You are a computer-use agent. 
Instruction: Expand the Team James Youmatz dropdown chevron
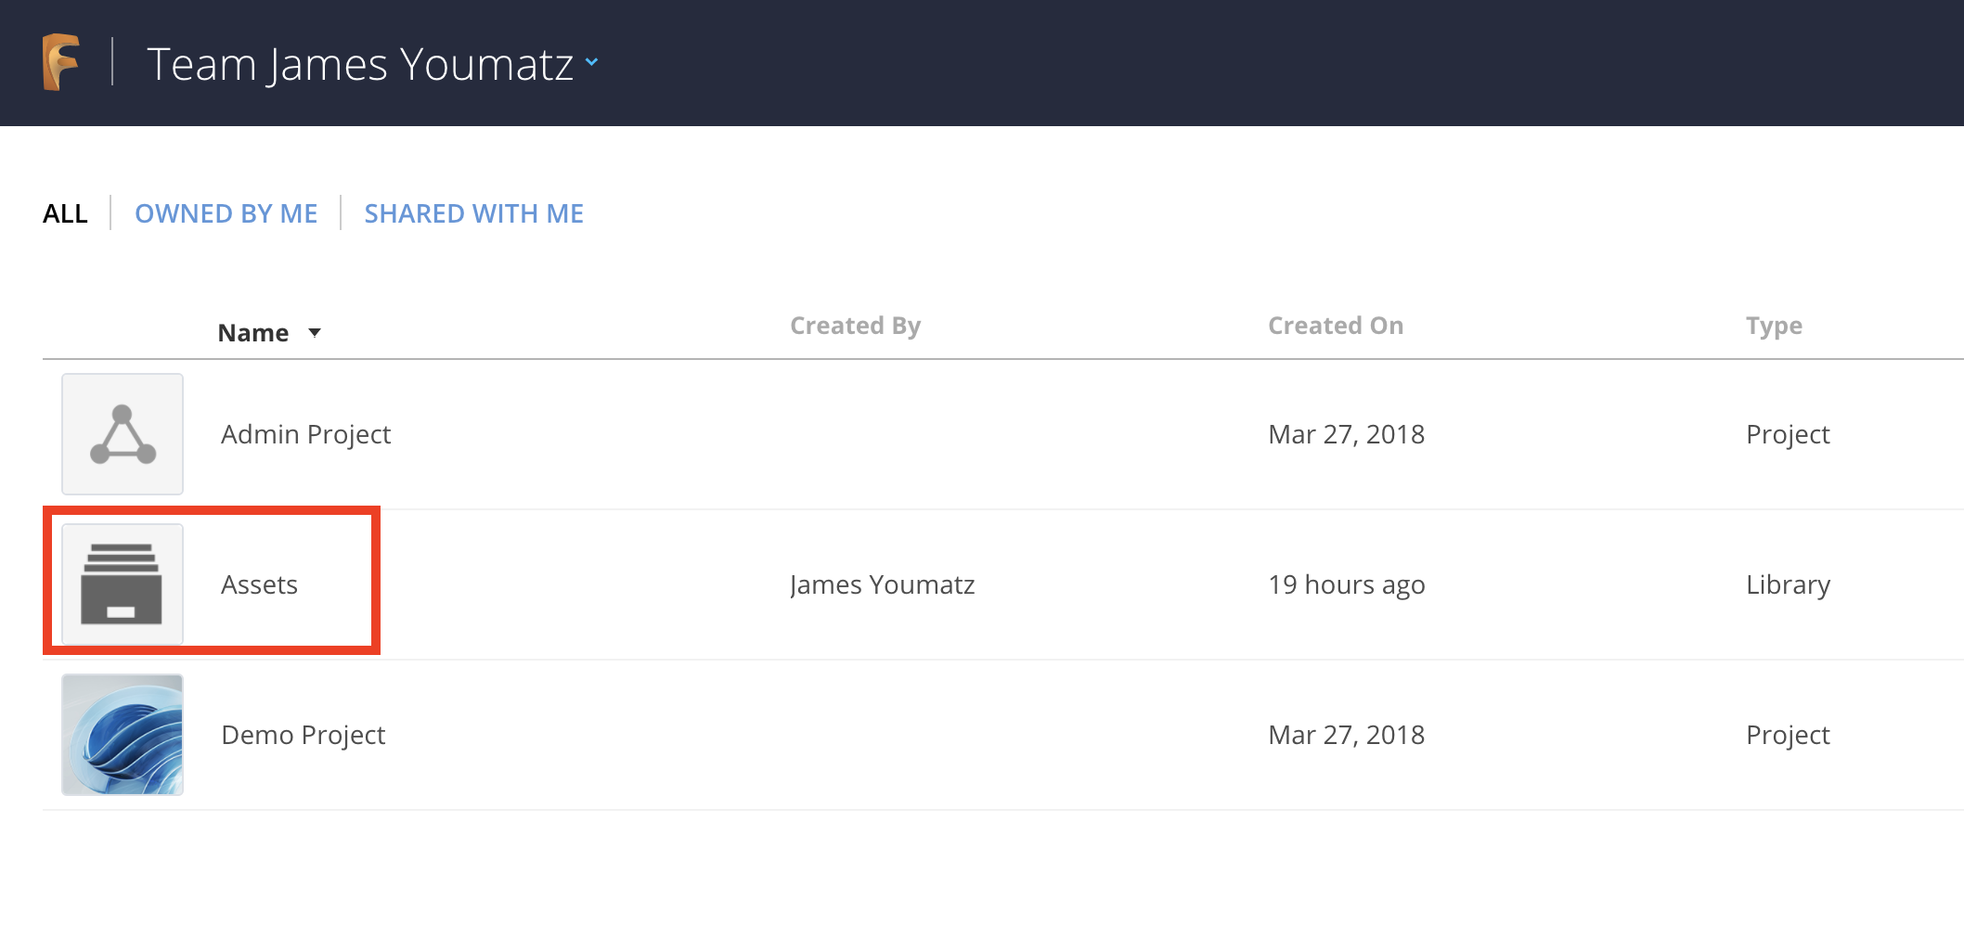point(592,63)
